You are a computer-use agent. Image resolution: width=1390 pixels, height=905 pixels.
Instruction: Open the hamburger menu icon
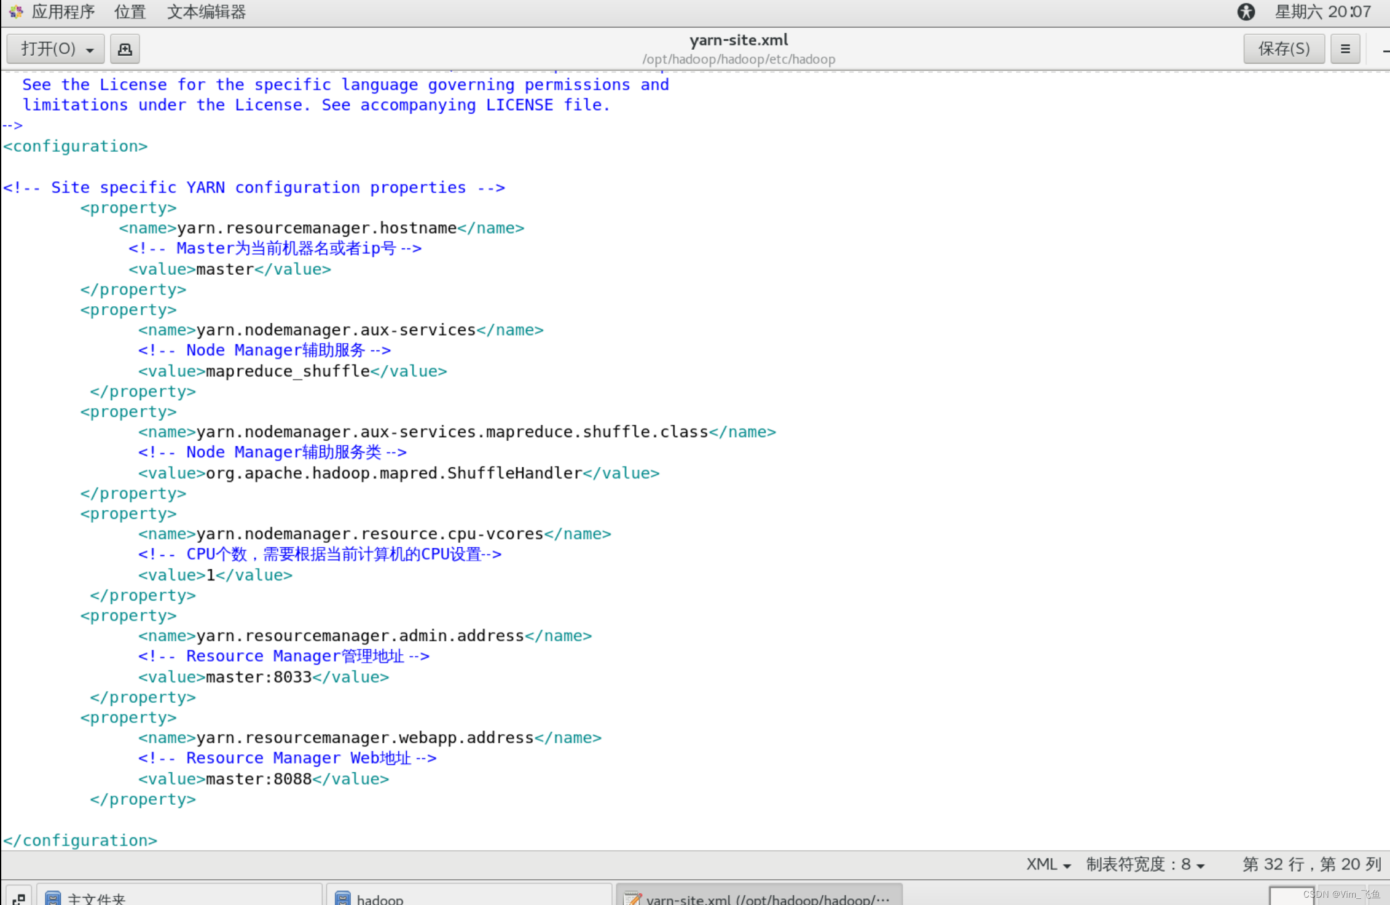[x=1345, y=49]
